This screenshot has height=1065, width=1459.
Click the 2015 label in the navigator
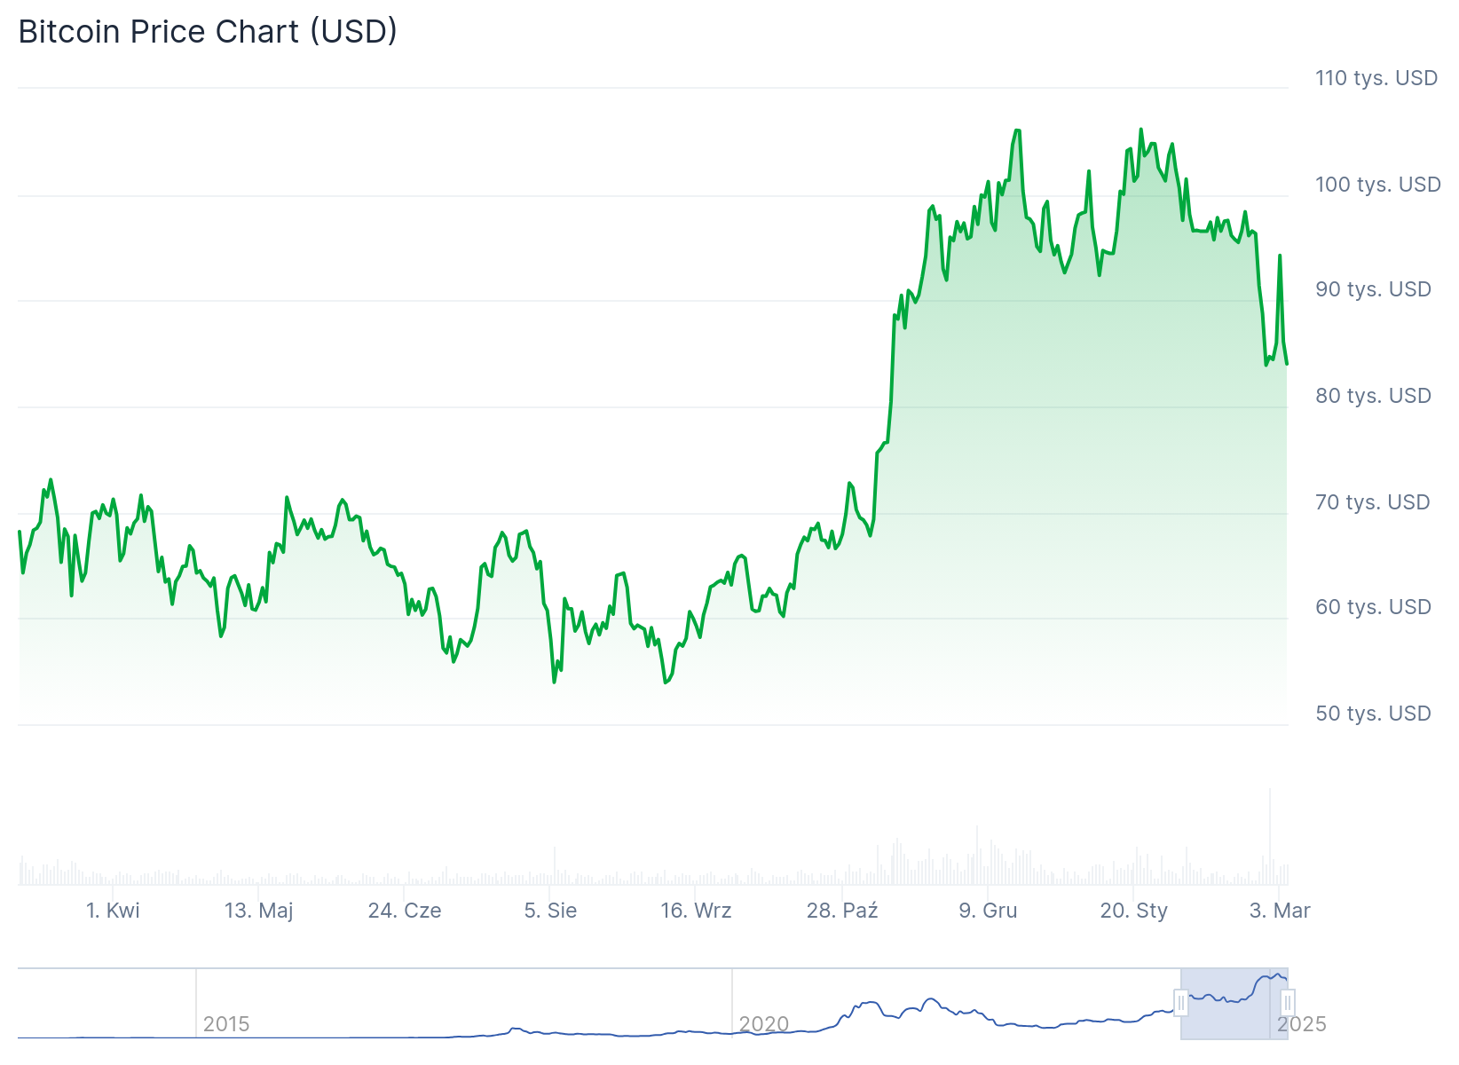pos(227,1023)
